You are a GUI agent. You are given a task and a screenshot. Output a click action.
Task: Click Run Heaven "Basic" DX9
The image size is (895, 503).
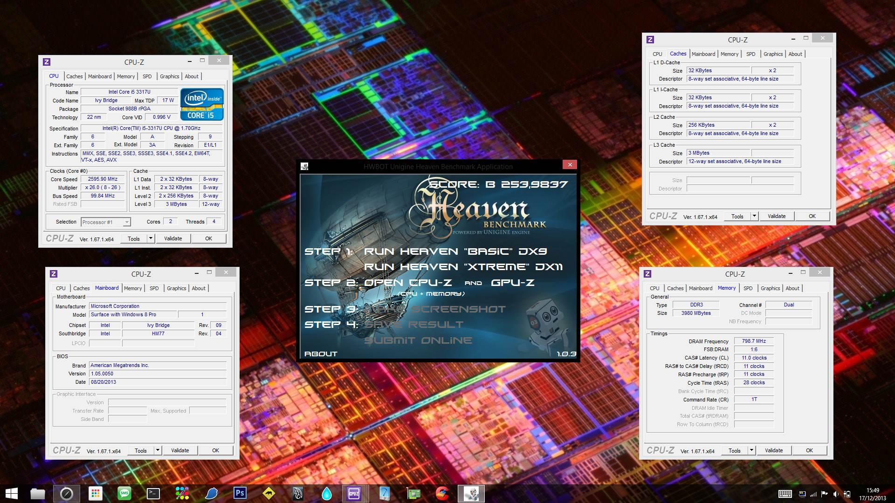click(455, 251)
